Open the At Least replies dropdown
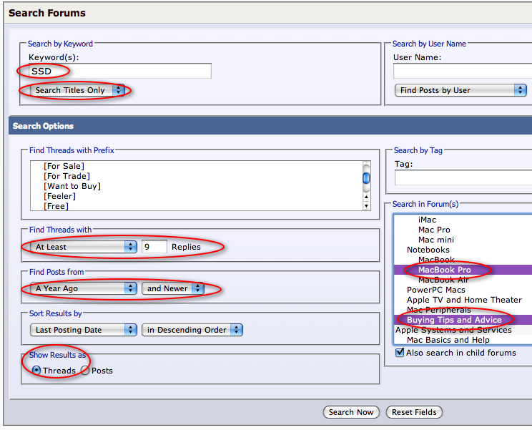This screenshot has height=430, width=532. pyautogui.click(x=84, y=247)
